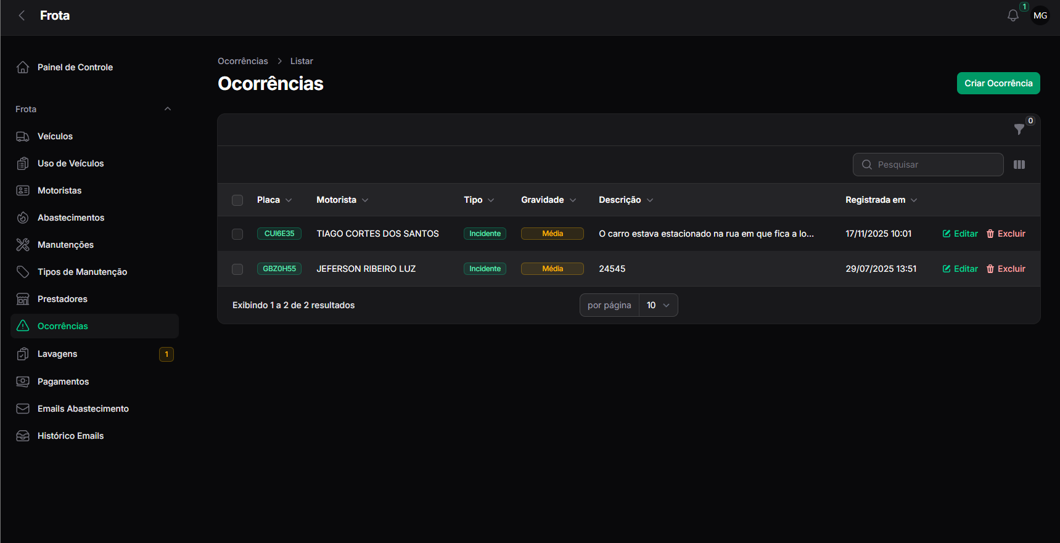This screenshot has width=1060, height=543.
Task: Click the Motoristas ID card icon
Action: coord(23,190)
